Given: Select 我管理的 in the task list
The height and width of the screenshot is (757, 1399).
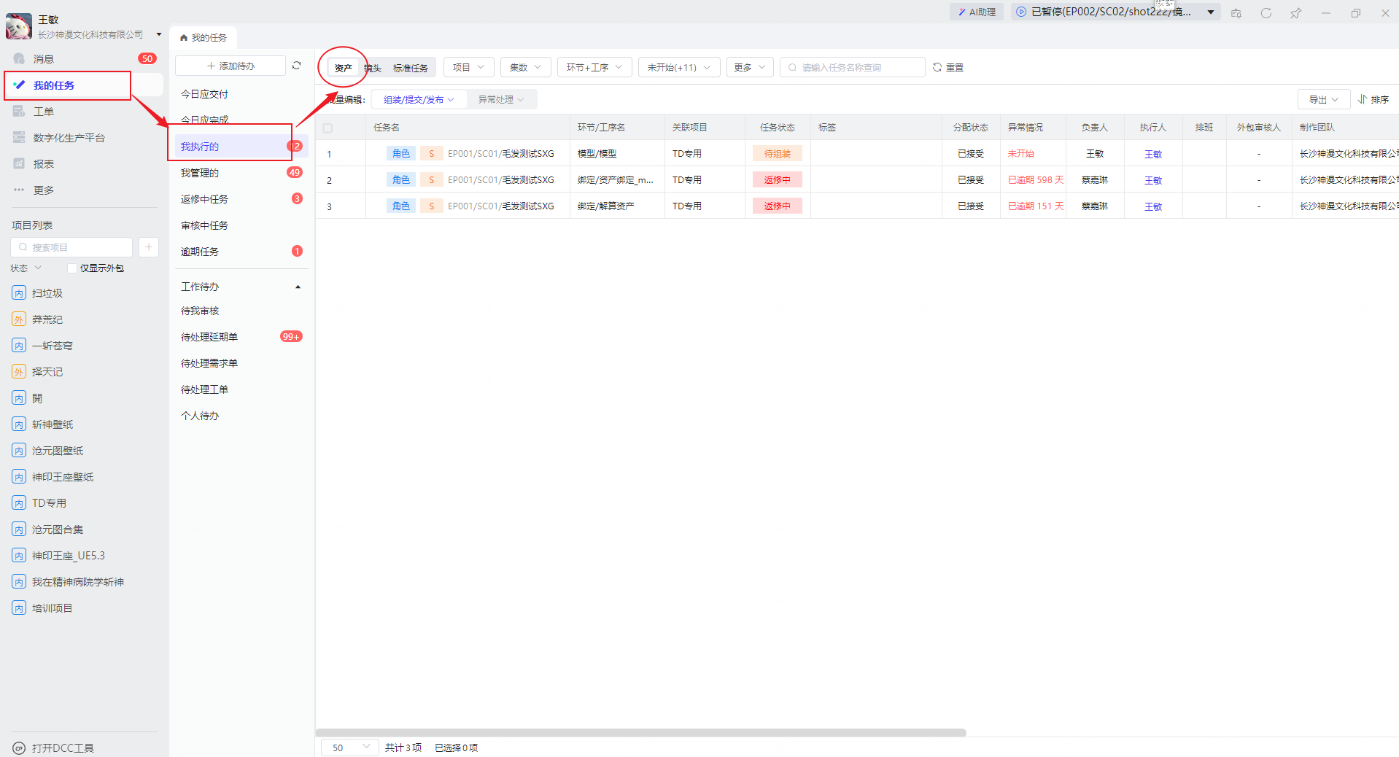Looking at the screenshot, I should (x=200, y=173).
